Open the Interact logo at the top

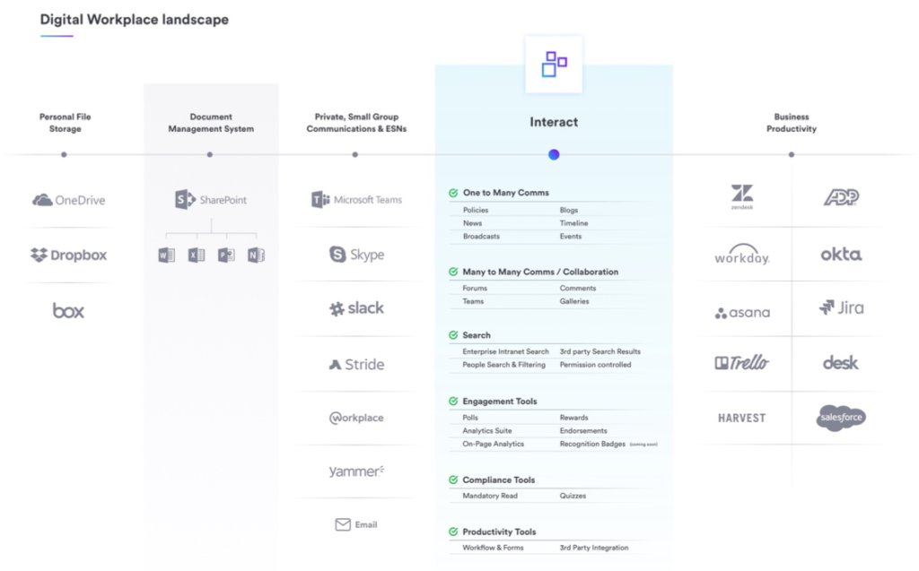[554, 64]
